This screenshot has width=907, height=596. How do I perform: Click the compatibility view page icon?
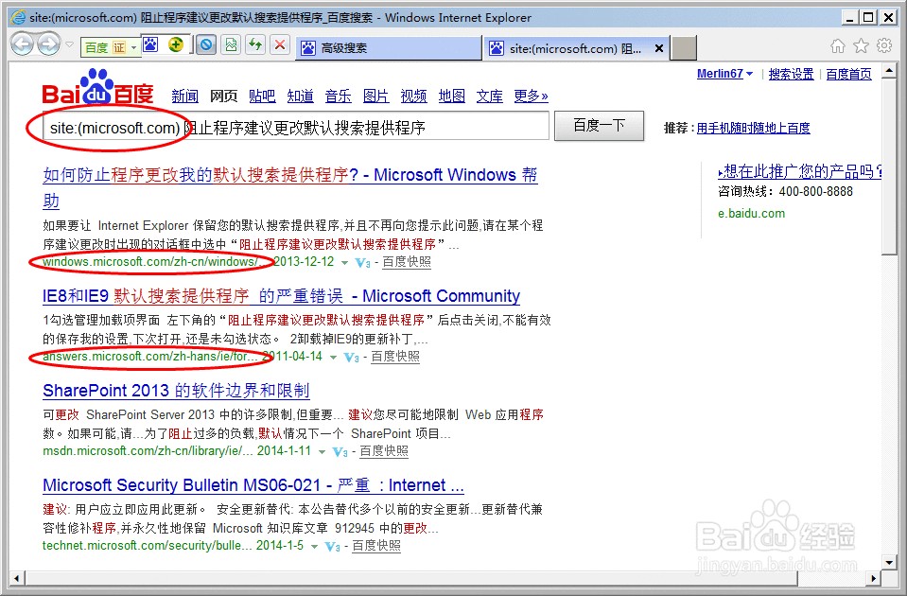[231, 44]
